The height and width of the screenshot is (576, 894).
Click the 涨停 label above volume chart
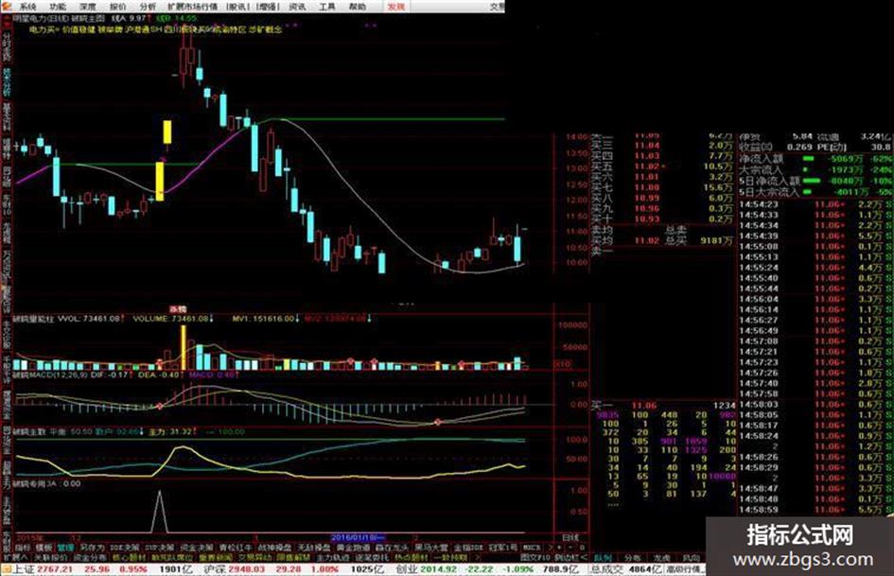click(x=178, y=308)
